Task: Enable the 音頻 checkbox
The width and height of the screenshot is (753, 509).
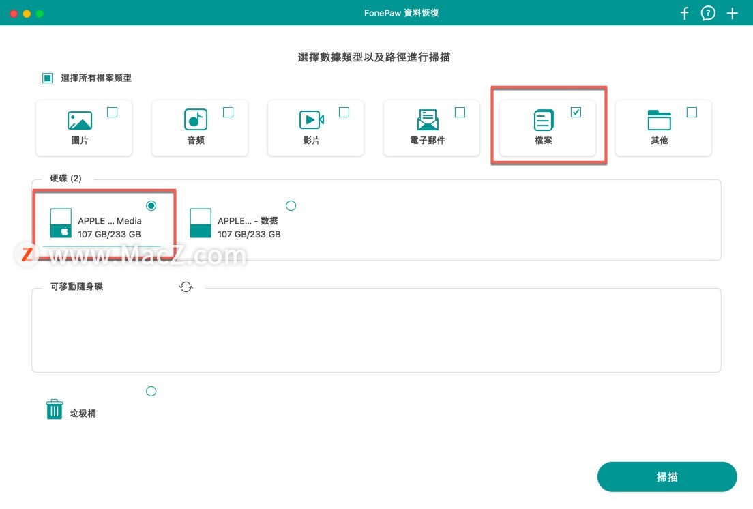Action: pos(228,113)
